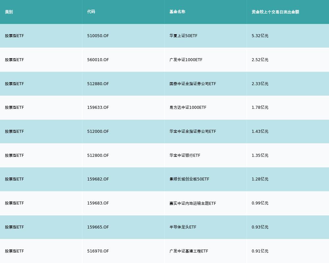
Task: Select code 512880.OF
Action: point(98,84)
